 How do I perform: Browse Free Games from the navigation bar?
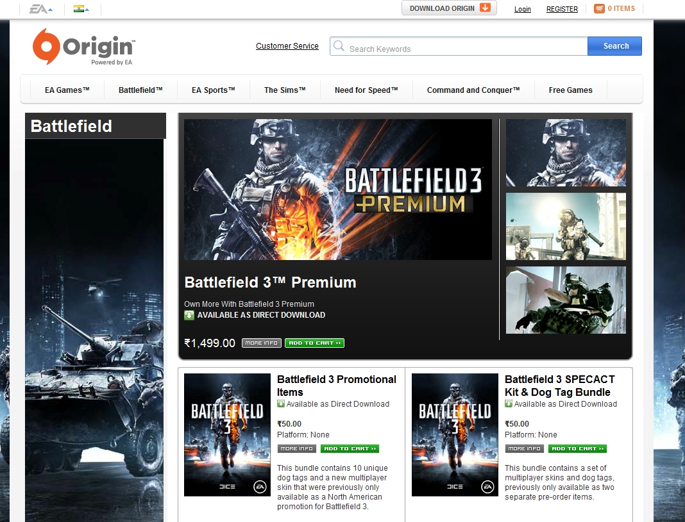tap(570, 90)
